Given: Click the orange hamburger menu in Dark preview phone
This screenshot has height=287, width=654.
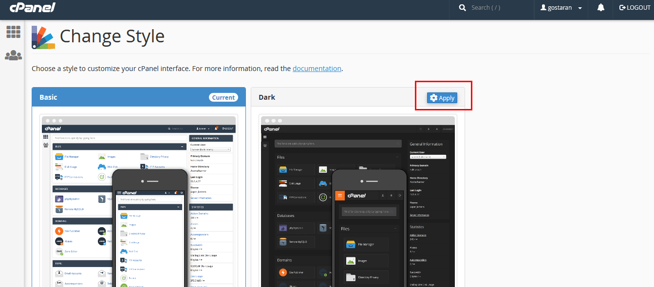Looking at the screenshot, I should point(340,196).
